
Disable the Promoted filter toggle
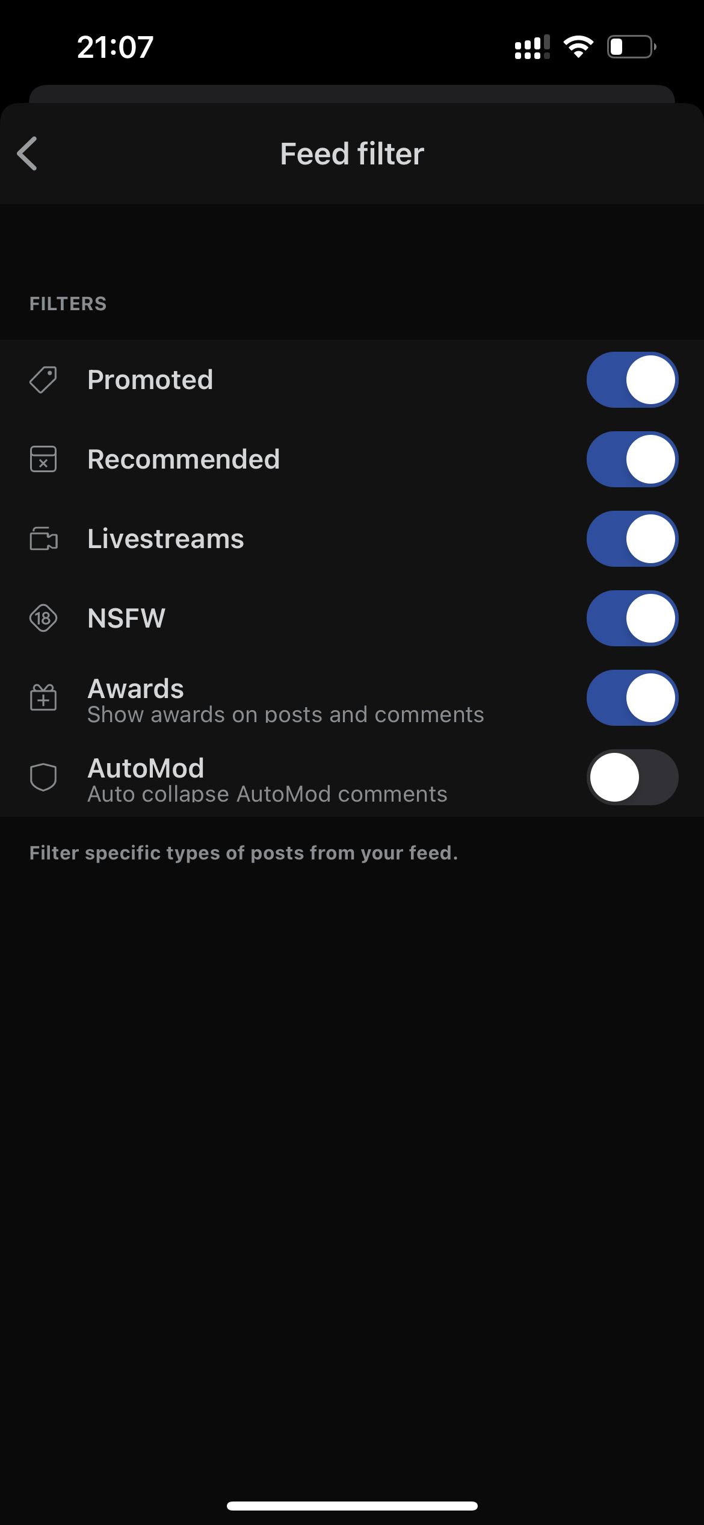tap(632, 380)
